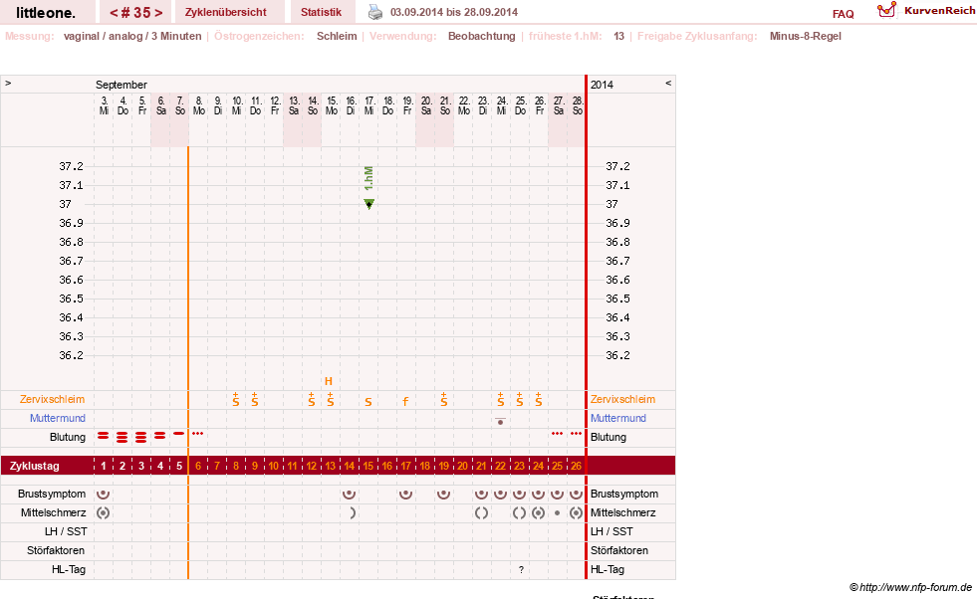Click the '>' arrow at chart left header
The height and width of the screenshot is (599, 977).
pyautogui.click(x=8, y=83)
